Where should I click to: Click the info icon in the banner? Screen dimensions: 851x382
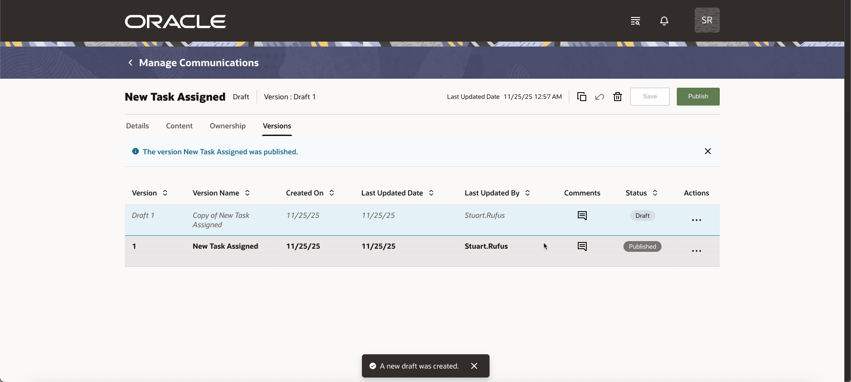click(x=135, y=152)
